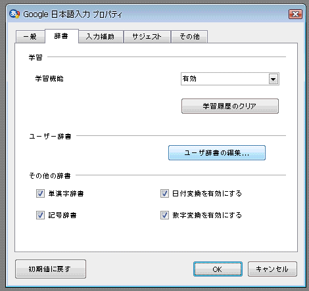Go to the サジェスト tab

click(147, 37)
